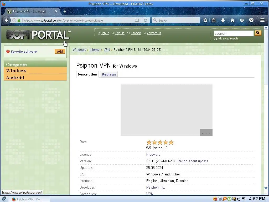The width and height of the screenshot is (269, 202).
Task: Click the battery tray icon
Action: (244, 199)
